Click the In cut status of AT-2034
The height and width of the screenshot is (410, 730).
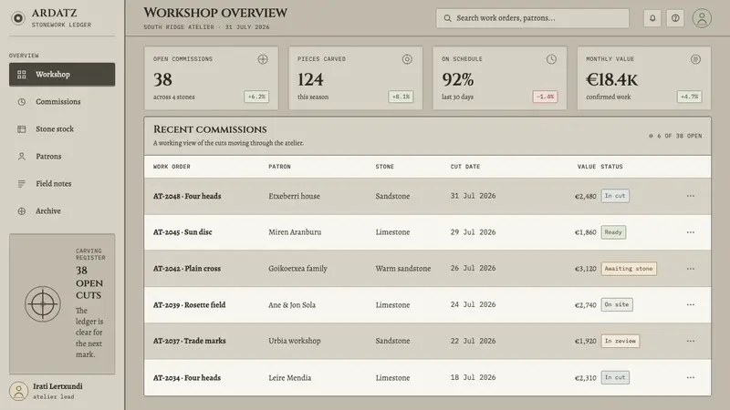[615, 377]
